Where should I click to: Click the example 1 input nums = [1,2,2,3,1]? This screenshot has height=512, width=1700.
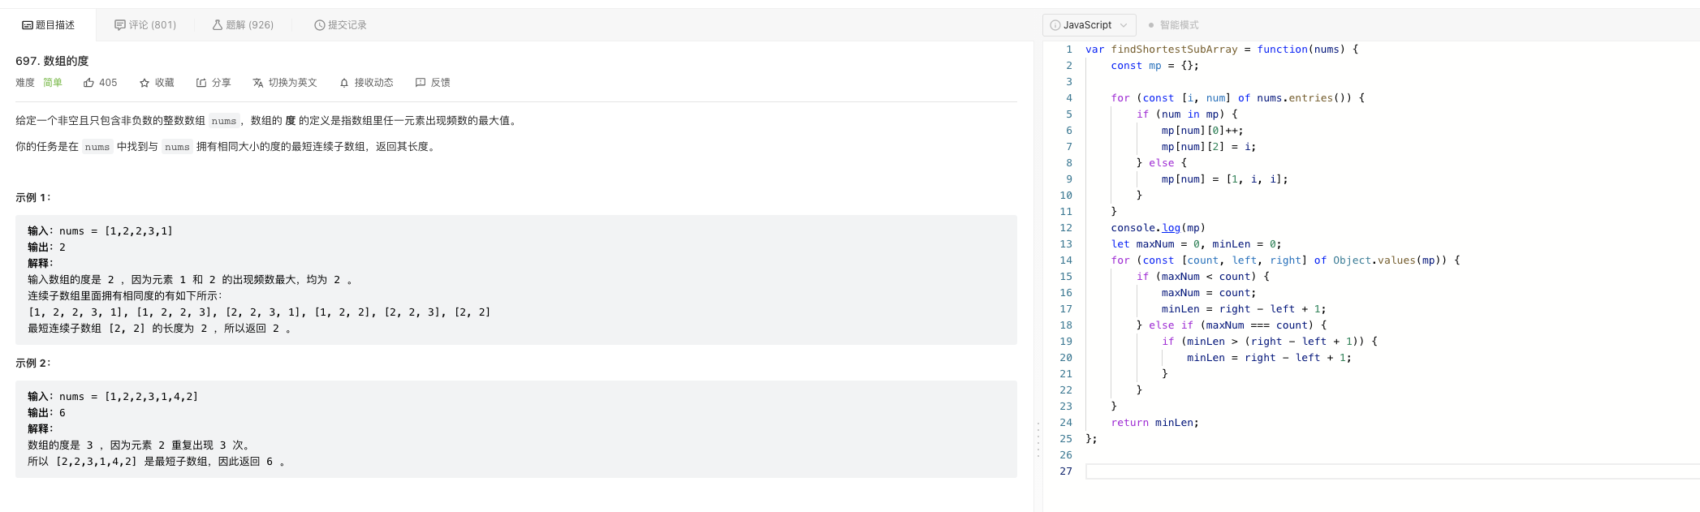100,231
